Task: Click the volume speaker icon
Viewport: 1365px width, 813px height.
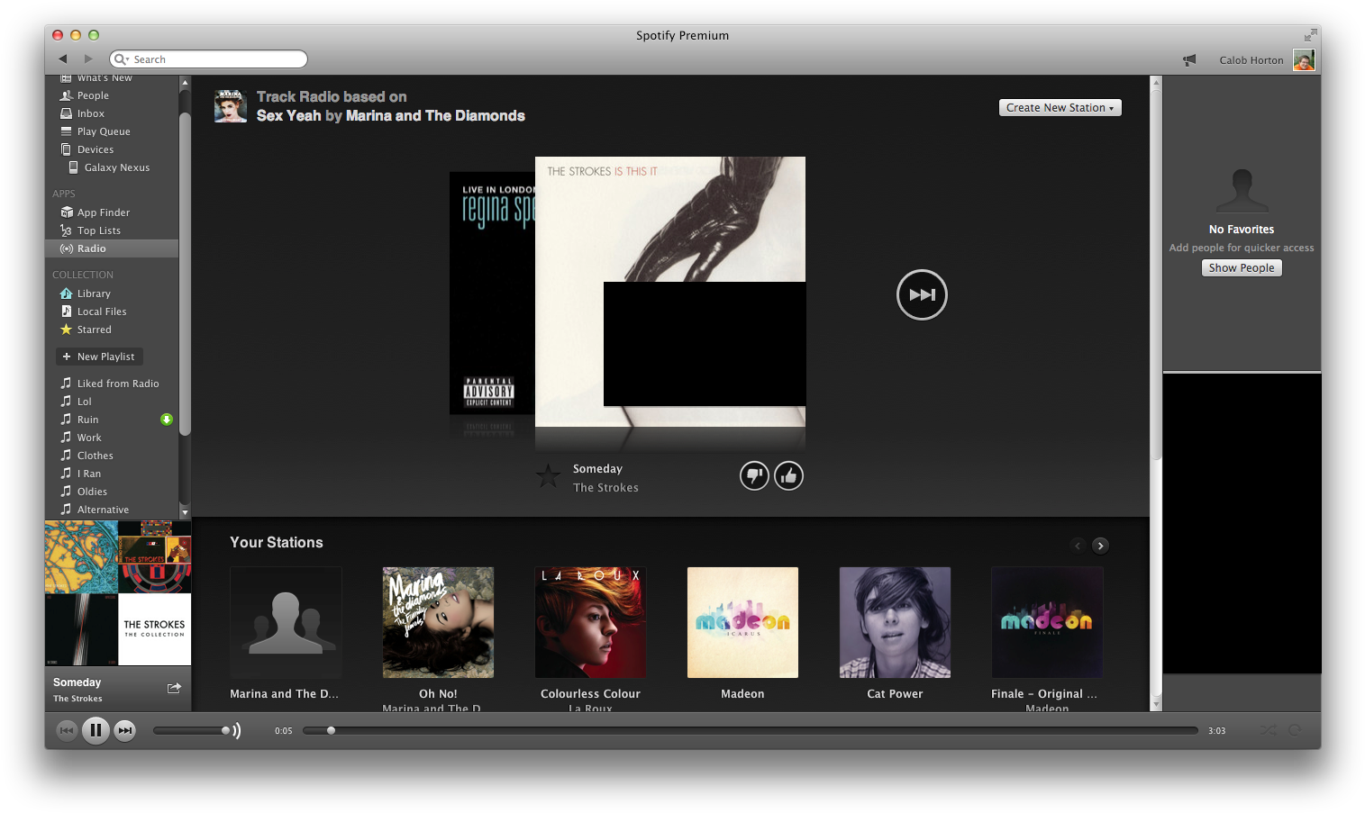Action: click(236, 730)
